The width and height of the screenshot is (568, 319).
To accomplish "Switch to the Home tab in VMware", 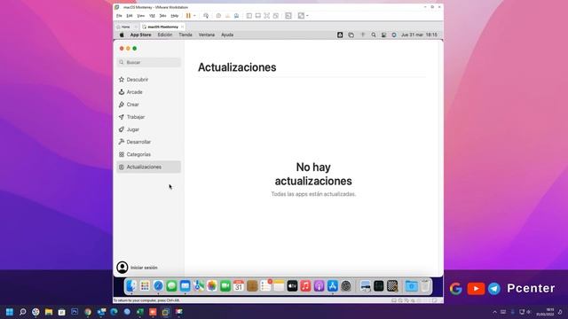I will (x=125, y=27).
